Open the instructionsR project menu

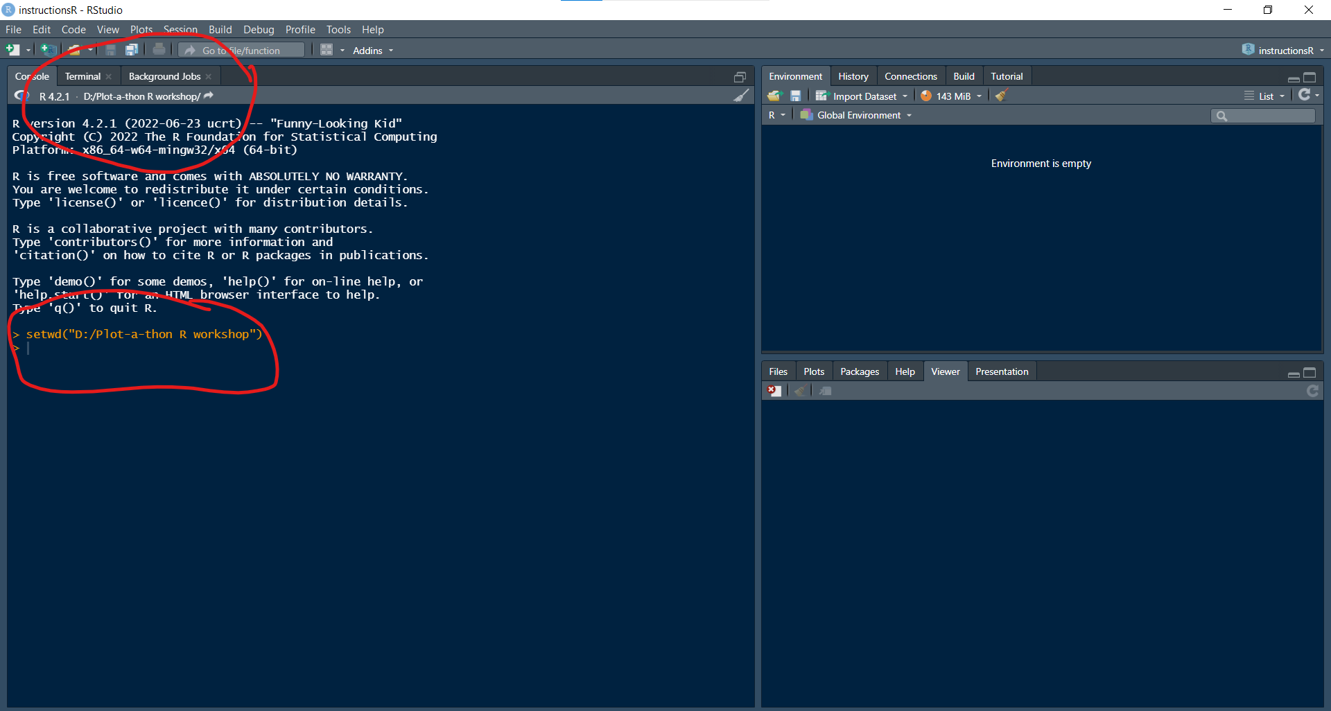(1283, 50)
